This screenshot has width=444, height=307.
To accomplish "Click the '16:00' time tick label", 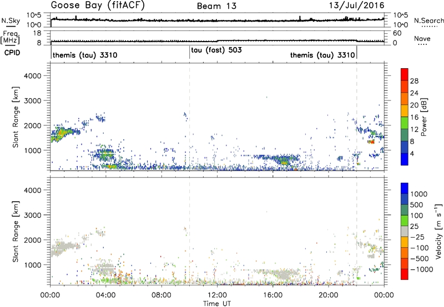I will click(273, 295).
